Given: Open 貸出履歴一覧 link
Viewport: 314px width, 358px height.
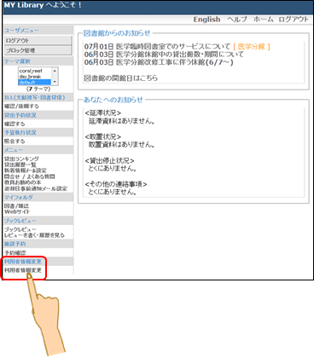Looking at the screenshot, I should point(20,165).
